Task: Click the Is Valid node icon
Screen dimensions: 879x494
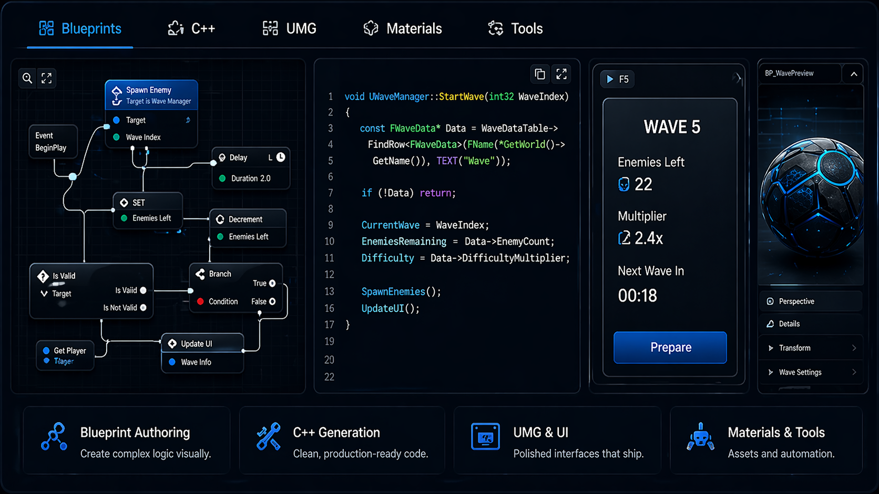Action: tap(43, 276)
